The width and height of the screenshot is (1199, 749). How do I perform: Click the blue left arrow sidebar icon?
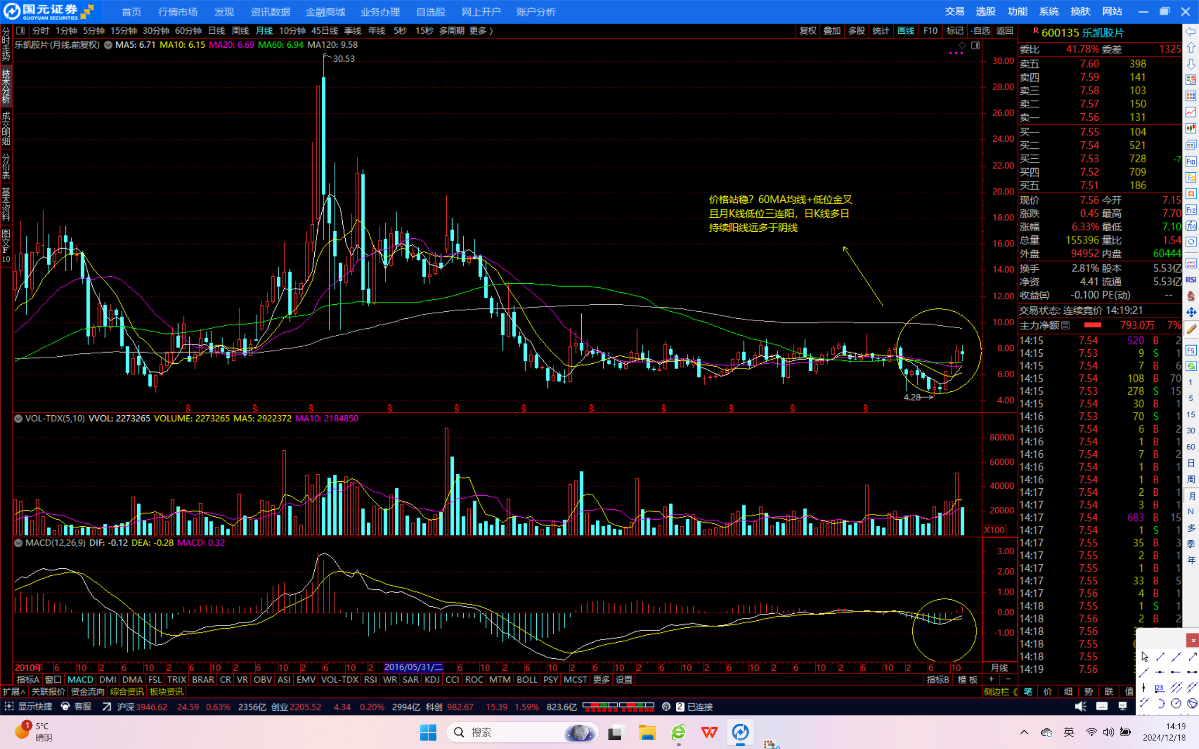[x=1191, y=32]
